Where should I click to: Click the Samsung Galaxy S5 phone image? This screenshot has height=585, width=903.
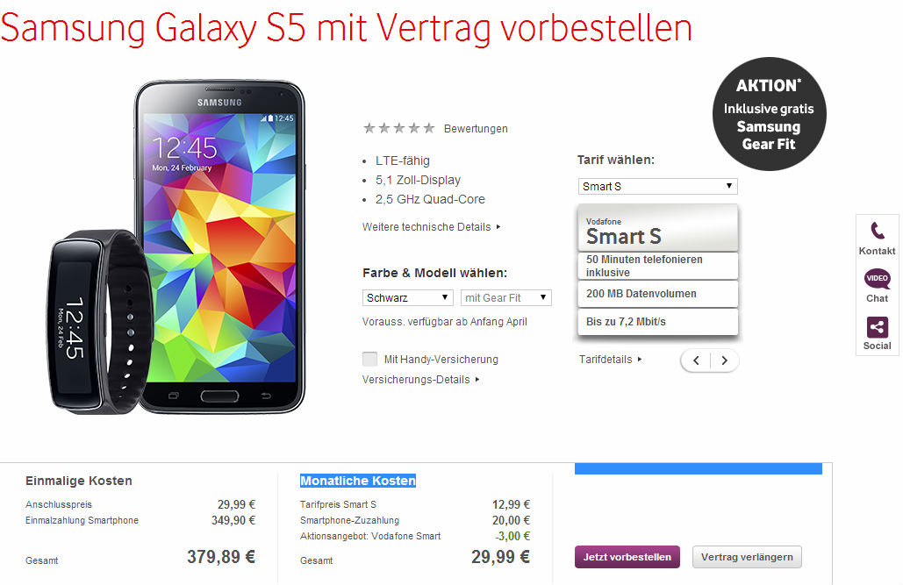[x=220, y=246]
